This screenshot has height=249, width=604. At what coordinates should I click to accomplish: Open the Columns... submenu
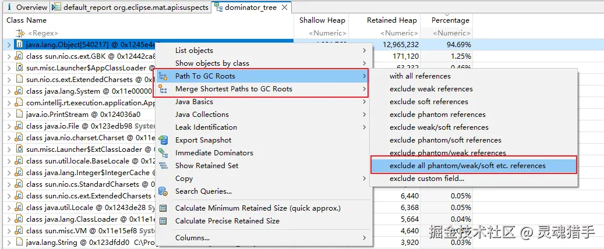(x=263, y=238)
